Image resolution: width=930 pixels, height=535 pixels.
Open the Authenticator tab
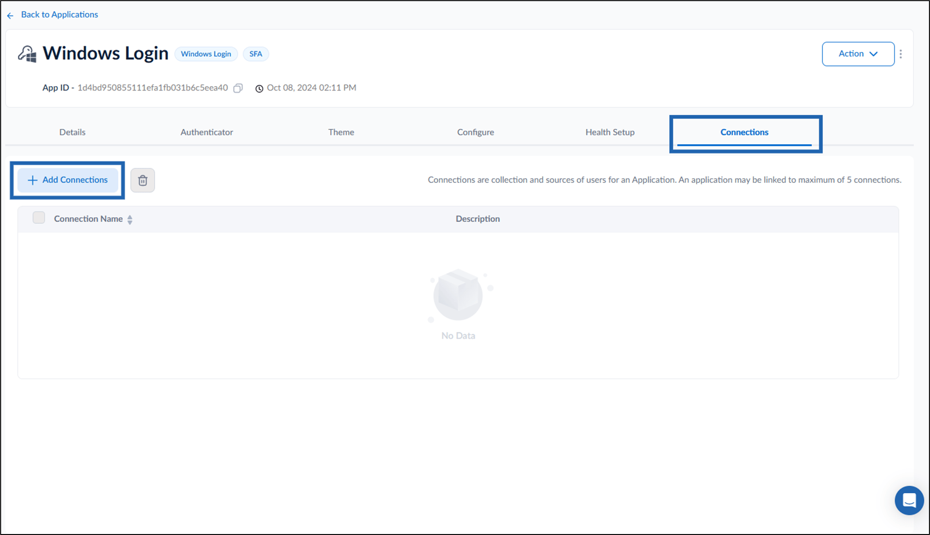point(206,132)
